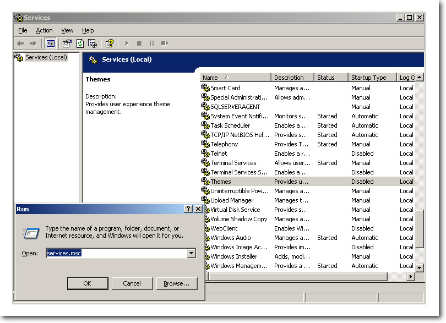Click Disabled startup type in Themes row
This screenshot has height=323, width=446.
pos(362,182)
